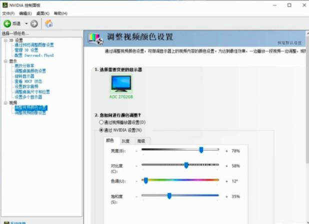Open 更改分辨率 task
Screen dimensions: 309x224
click(x=24, y=65)
